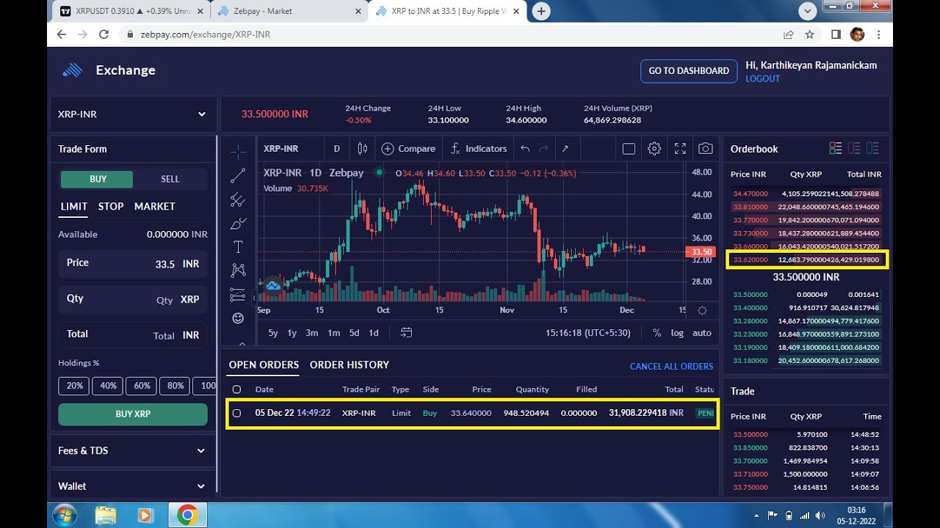Screen dimensions: 940x528
Task: Change candlestick chart style
Action: click(x=362, y=149)
